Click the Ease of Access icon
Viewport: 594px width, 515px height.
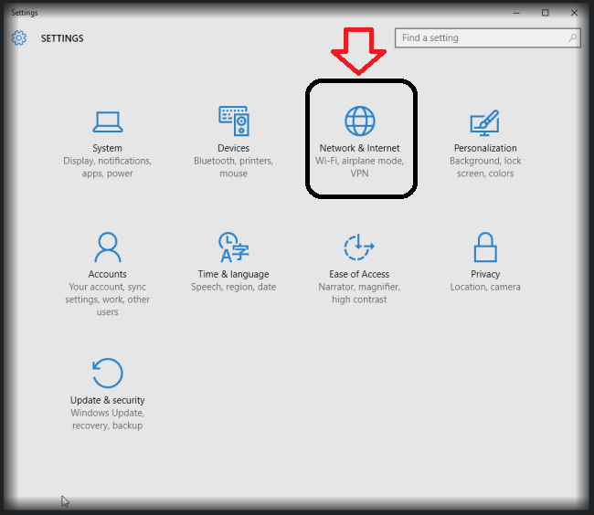(x=359, y=247)
